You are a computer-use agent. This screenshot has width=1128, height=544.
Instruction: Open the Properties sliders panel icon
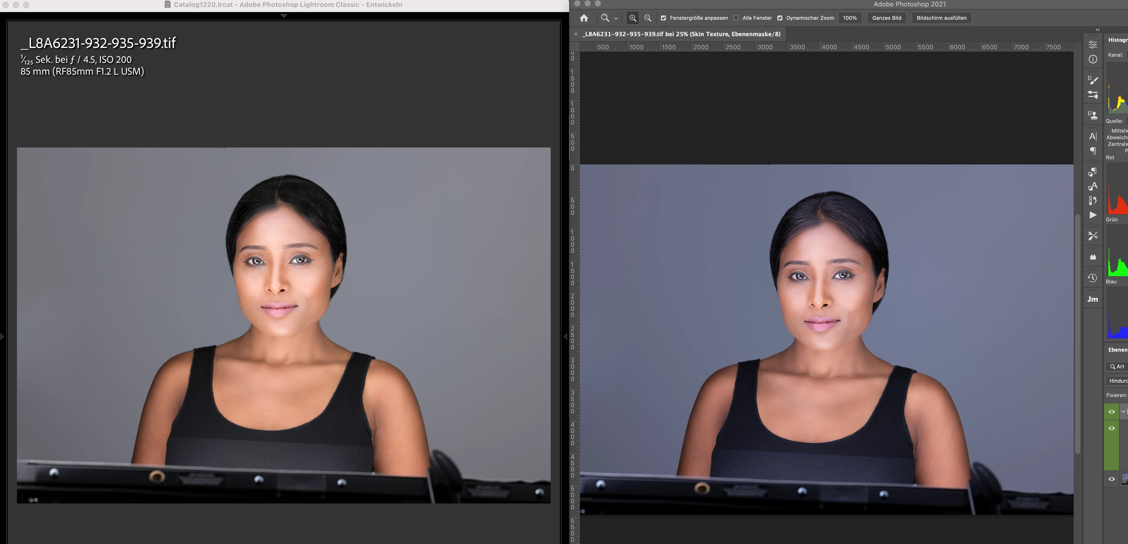tap(1093, 45)
